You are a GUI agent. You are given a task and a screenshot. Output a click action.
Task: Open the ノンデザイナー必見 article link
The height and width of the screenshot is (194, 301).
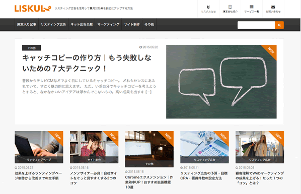tap(94, 178)
